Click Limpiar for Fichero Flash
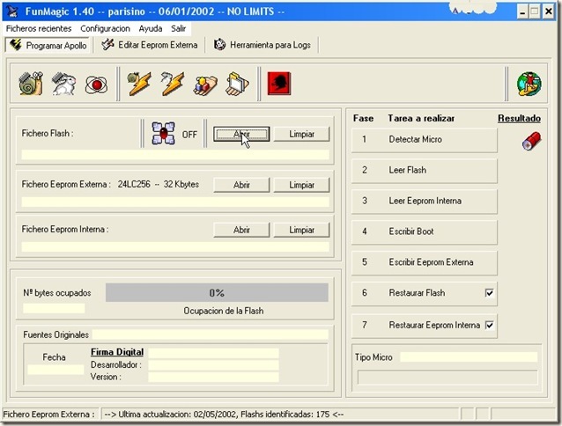The image size is (562, 426). point(301,135)
